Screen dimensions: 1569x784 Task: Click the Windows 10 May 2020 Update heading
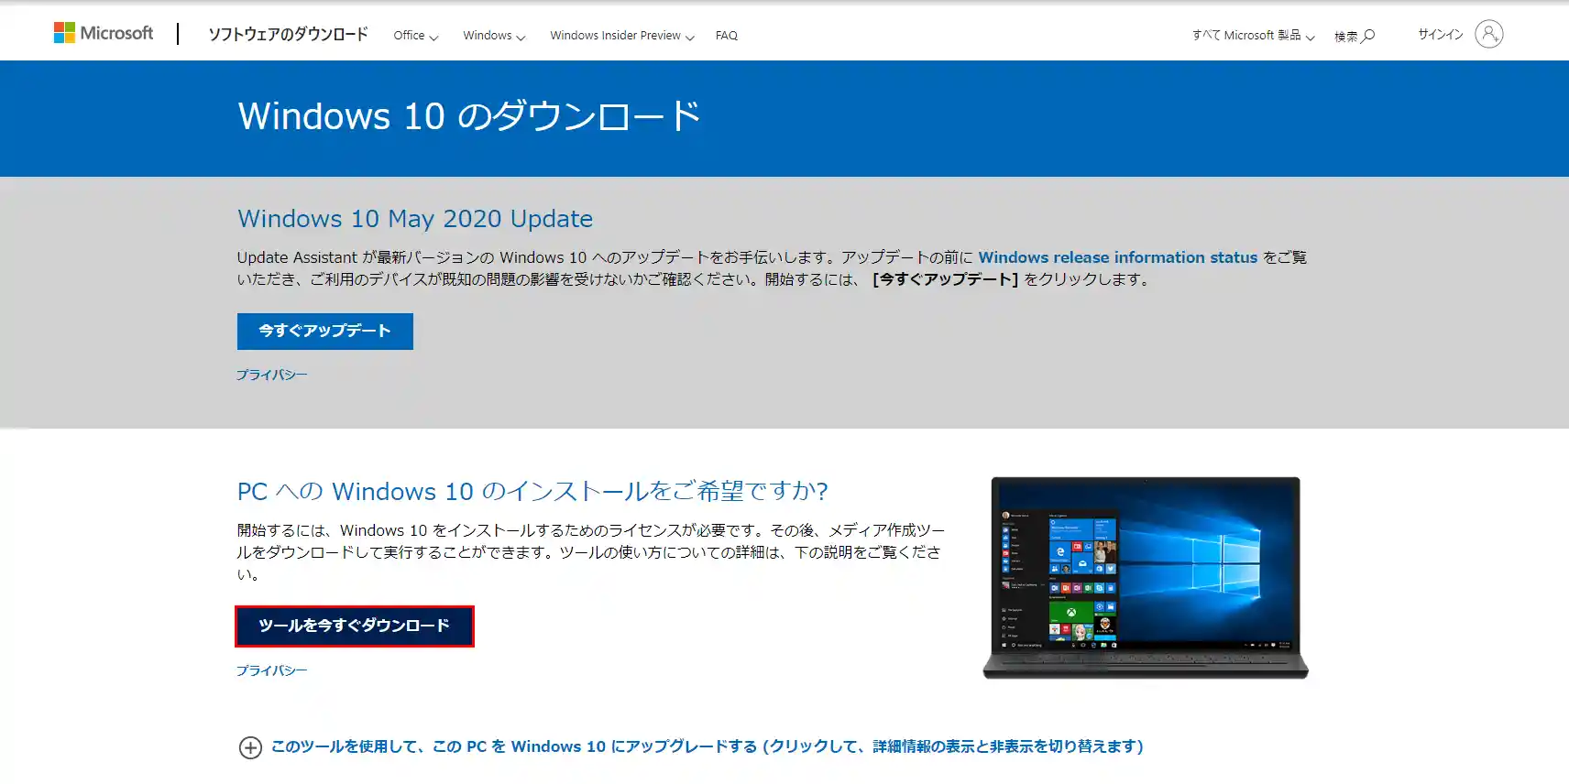pos(415,219)
